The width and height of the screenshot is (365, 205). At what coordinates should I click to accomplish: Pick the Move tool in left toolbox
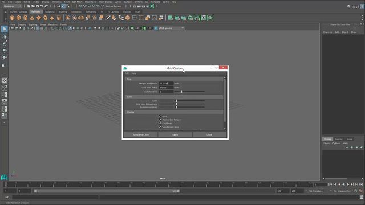pos(4,50)
